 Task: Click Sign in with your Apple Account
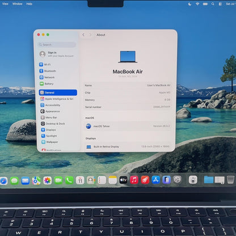tap(57, 54)
